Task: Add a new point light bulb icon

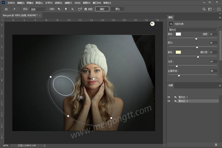Action: point(66,9)
